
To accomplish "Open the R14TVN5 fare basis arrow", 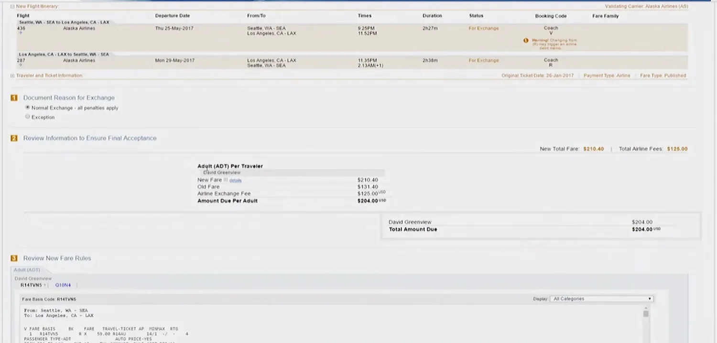I will [45, 285].
